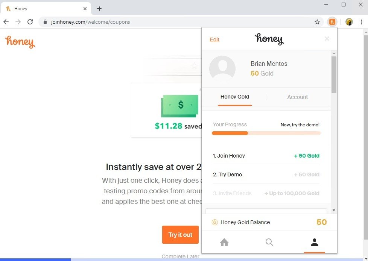Click the Complete Later link
The height and width of the screenshot is (261, 368).
coord(180,256)
